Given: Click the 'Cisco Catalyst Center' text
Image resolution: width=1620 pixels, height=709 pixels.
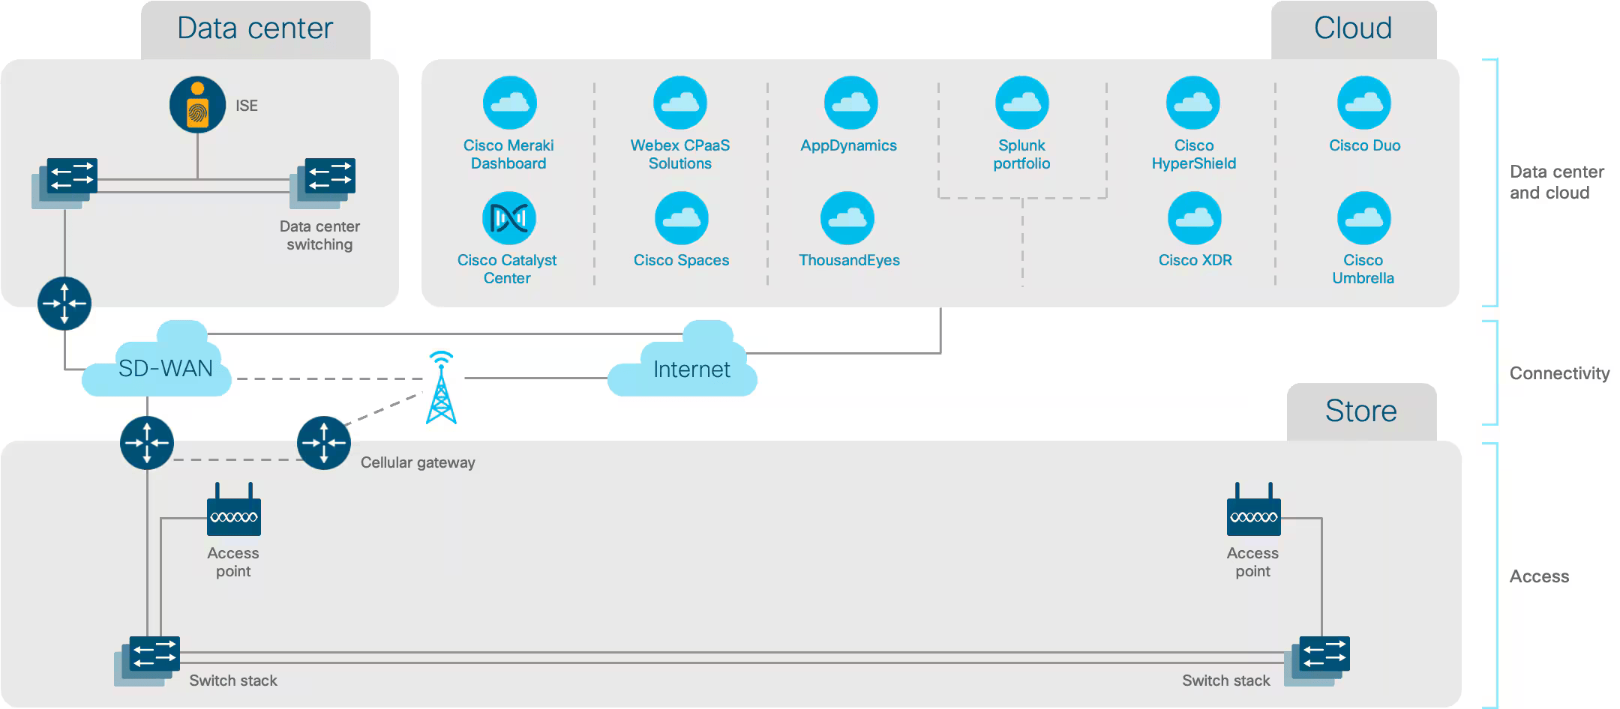Looking at the screenshot, I should point(507,269).
